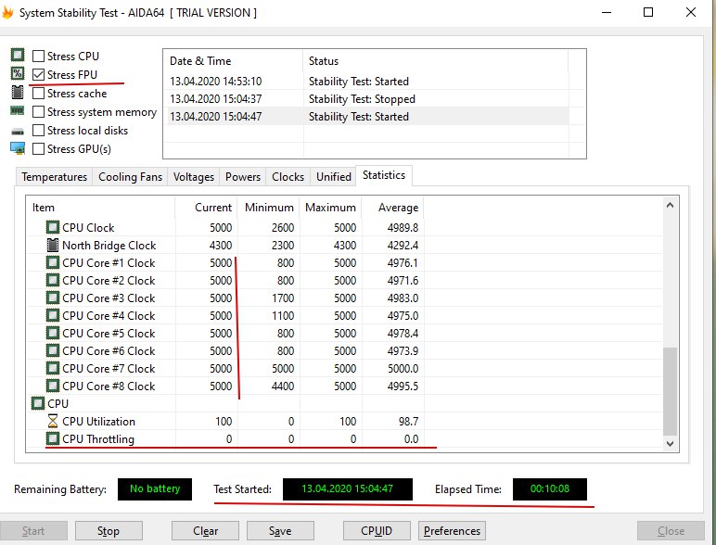716x545 pixels.
Task: Click the Maximum column header
Action: click(x=330, y=208)
